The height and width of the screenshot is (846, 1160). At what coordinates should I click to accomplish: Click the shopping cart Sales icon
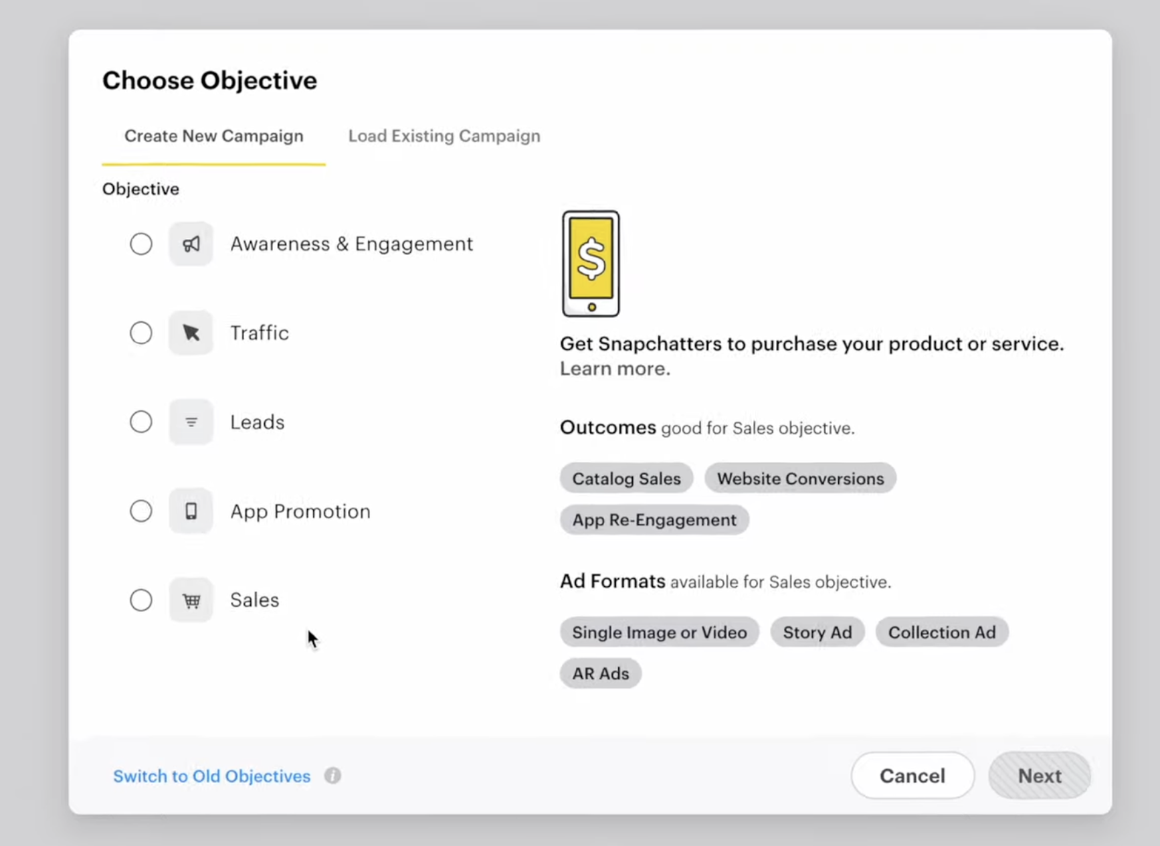coord(191,600)
